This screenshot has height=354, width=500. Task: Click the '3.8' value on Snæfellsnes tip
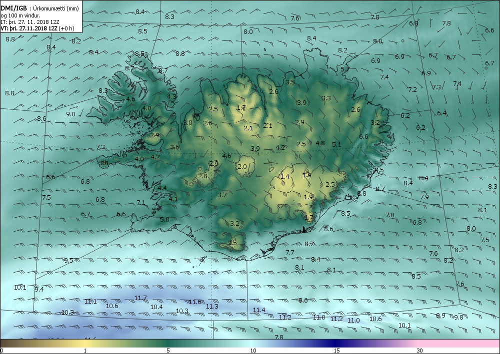[103, 163]
